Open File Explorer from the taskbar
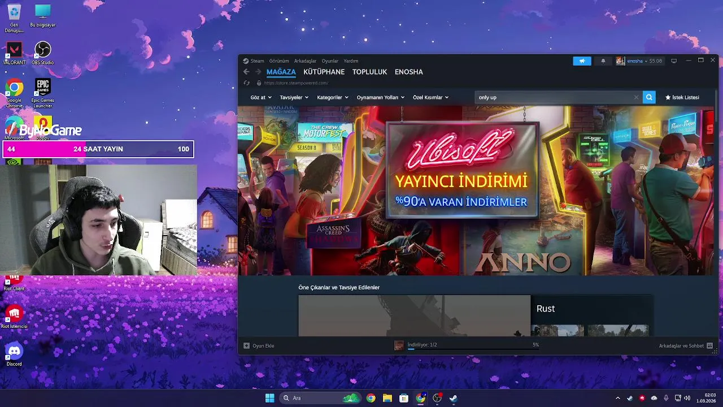Viewport: 723px width, 407px height. pos(387,398)
